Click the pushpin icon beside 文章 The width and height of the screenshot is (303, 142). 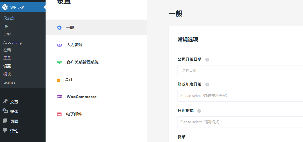[5, 101]
